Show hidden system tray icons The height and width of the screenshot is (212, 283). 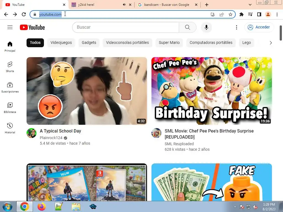(235, 207)
